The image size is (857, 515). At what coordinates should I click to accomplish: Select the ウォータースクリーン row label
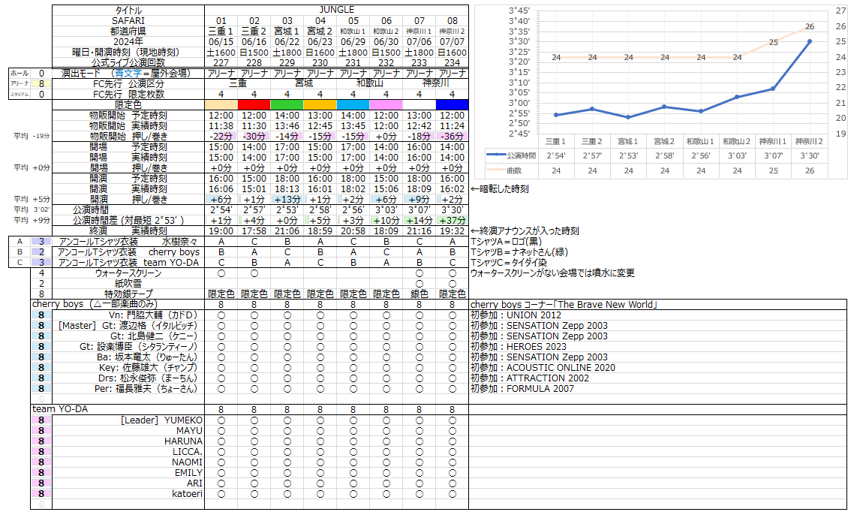(x=128, y=273)
